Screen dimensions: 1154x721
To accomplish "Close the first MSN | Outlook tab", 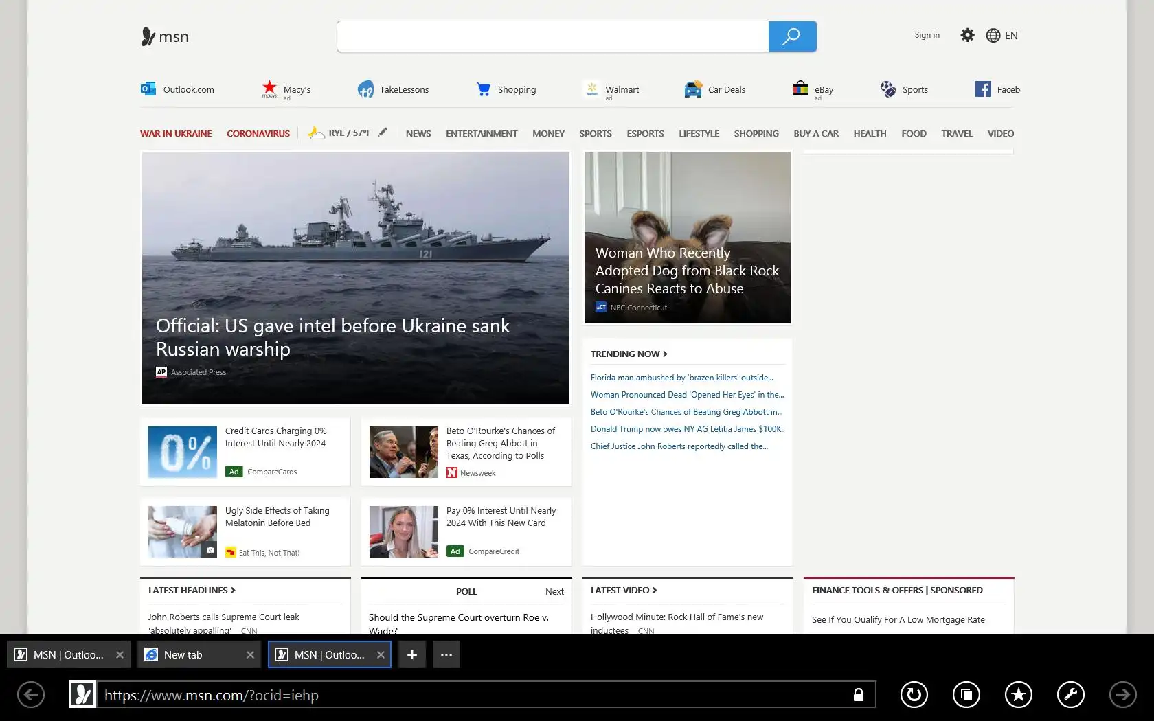I will pyautogui.click(x=120, y=654).
